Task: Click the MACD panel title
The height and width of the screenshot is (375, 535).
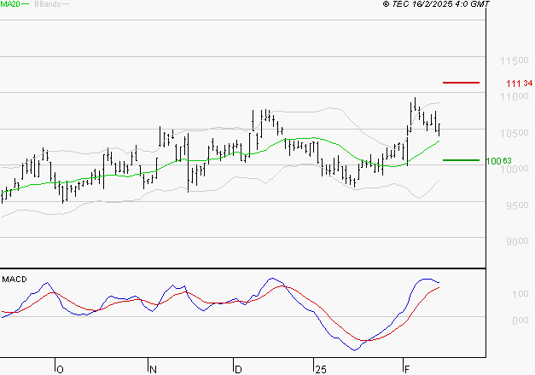Action: click(15, 280)
